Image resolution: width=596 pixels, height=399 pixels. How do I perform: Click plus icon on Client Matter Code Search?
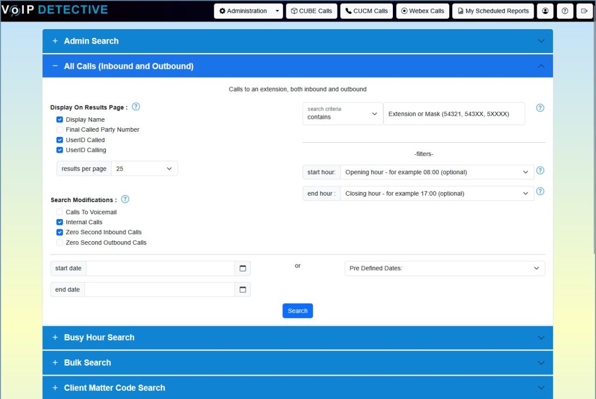coord(55,387)
